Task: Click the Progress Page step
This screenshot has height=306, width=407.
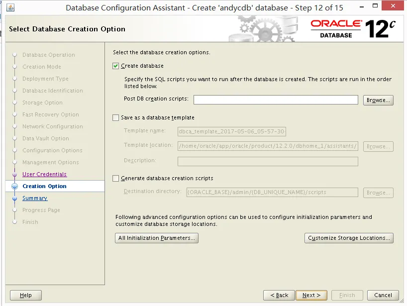Action: (41, 210)
